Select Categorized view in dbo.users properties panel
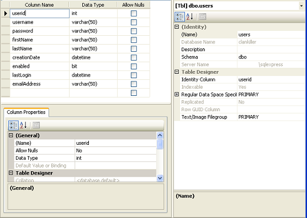The image size is (307, 218). pyautogui.click(x=179, y=17)
